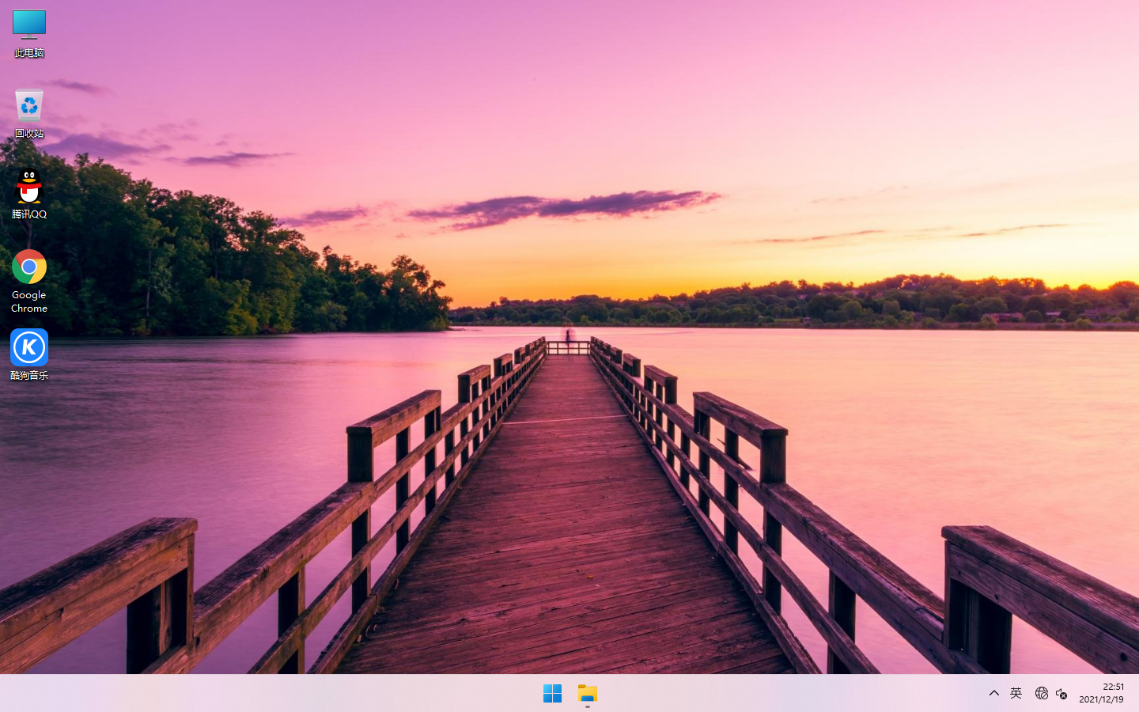Click the 酷狗音乐 blue K icon
1139x712 pixels.
[x=29, y=348]
